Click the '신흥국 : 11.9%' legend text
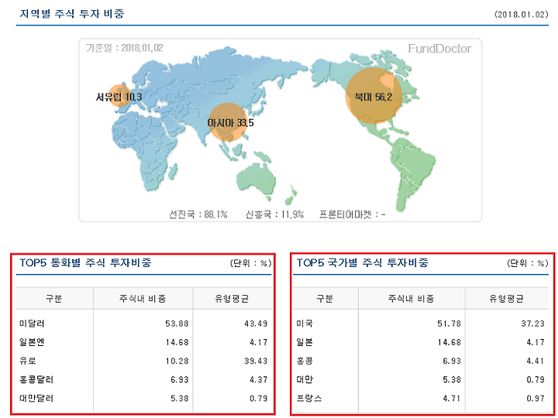 pyautogui.click(x=274, y=214)
